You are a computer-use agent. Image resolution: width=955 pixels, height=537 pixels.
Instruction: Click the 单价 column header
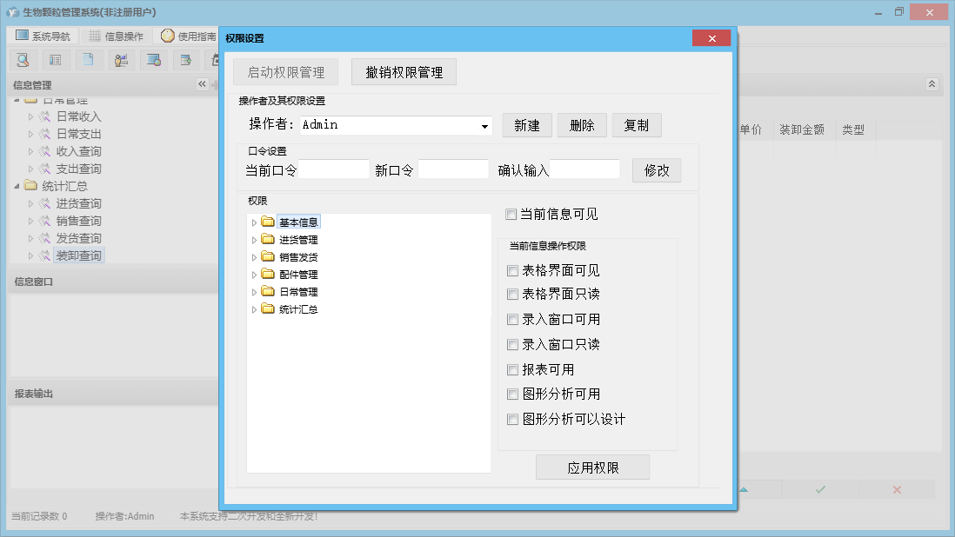(751, 129)
